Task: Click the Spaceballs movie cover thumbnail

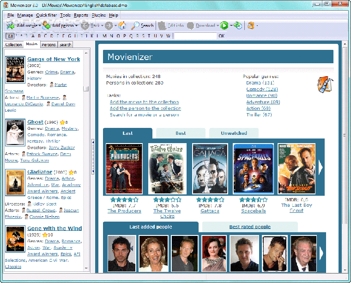Action: coord(253,169)
